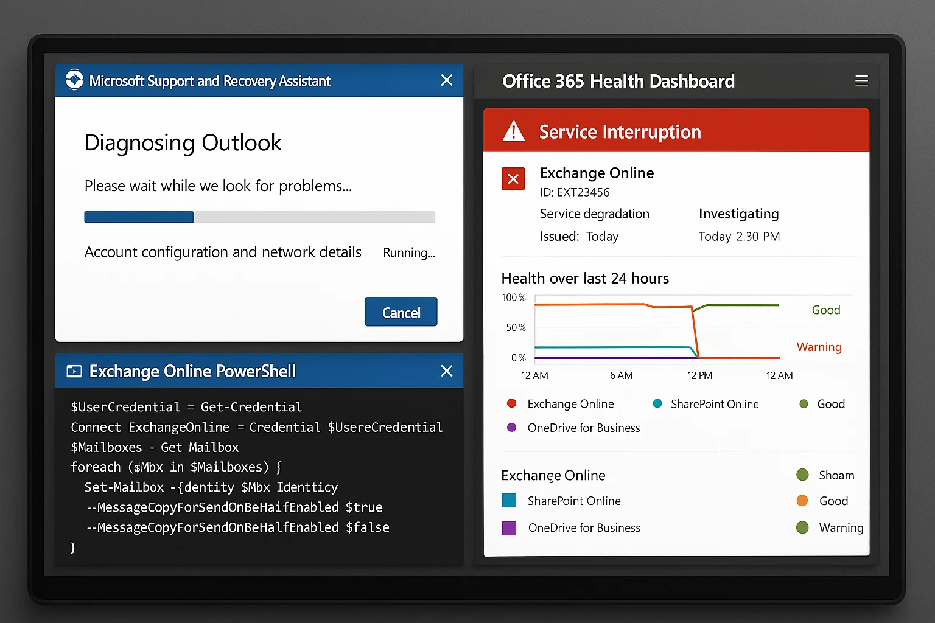Screen dimensions: 935x623
Task: Click the 'Investigating' status
Action: point(738,214)
